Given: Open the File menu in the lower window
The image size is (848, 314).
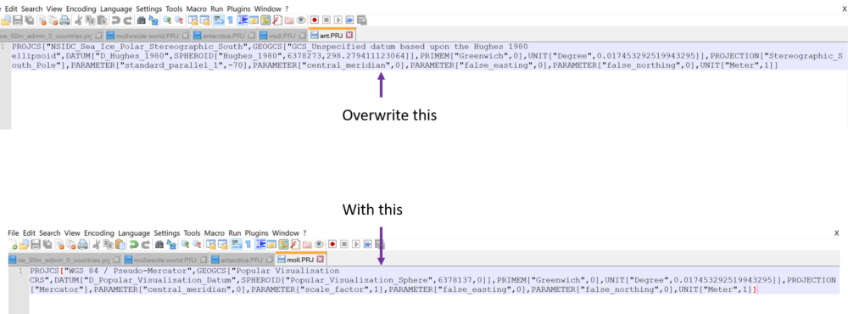Looking at the screenshot, I should [x=14, y=233].
